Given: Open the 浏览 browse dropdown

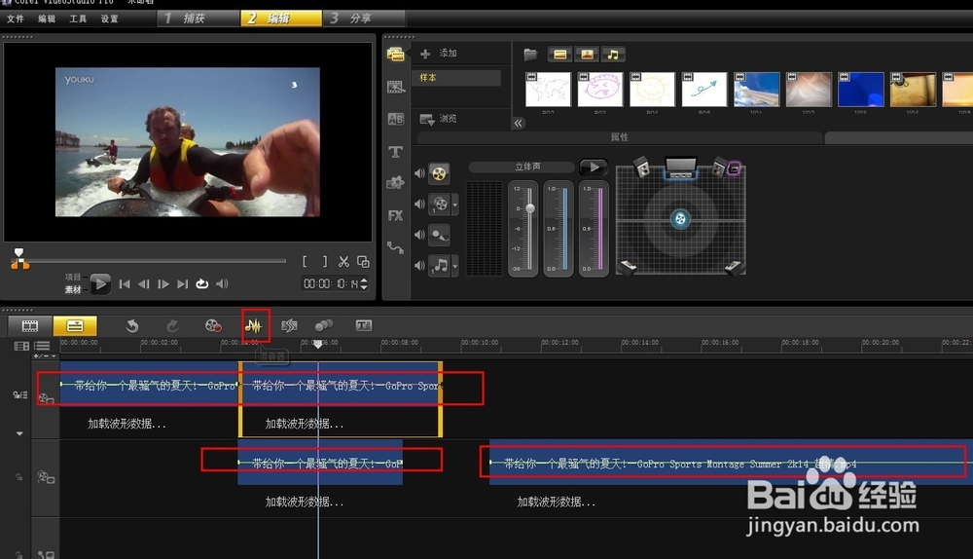Looking at the screenshot, I should coord(438,119).
